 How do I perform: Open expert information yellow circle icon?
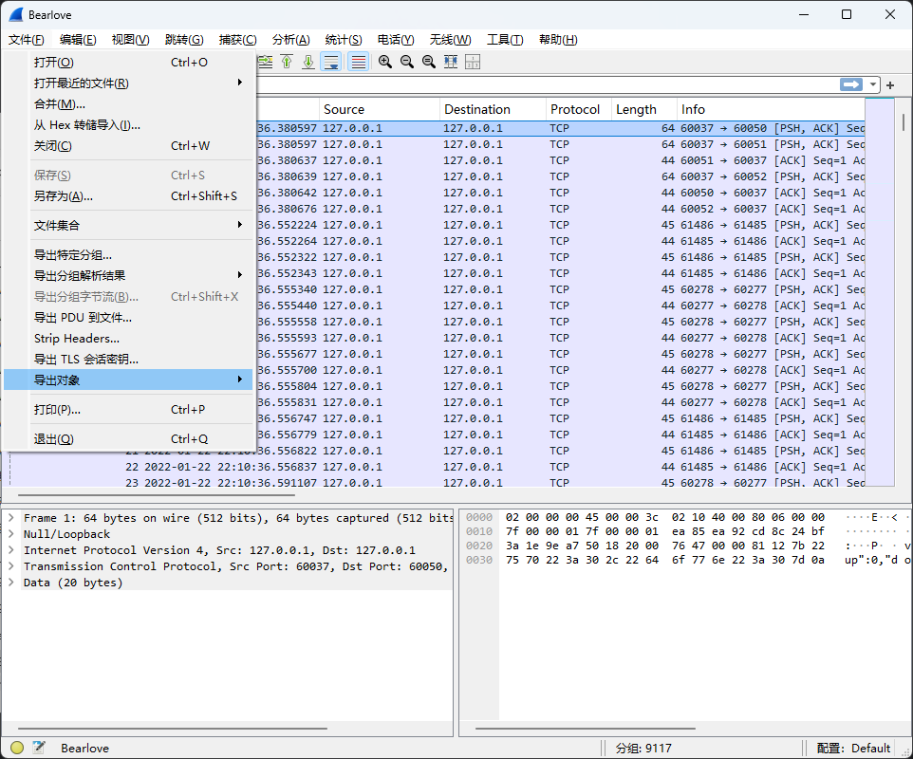[x=17, y=748]
